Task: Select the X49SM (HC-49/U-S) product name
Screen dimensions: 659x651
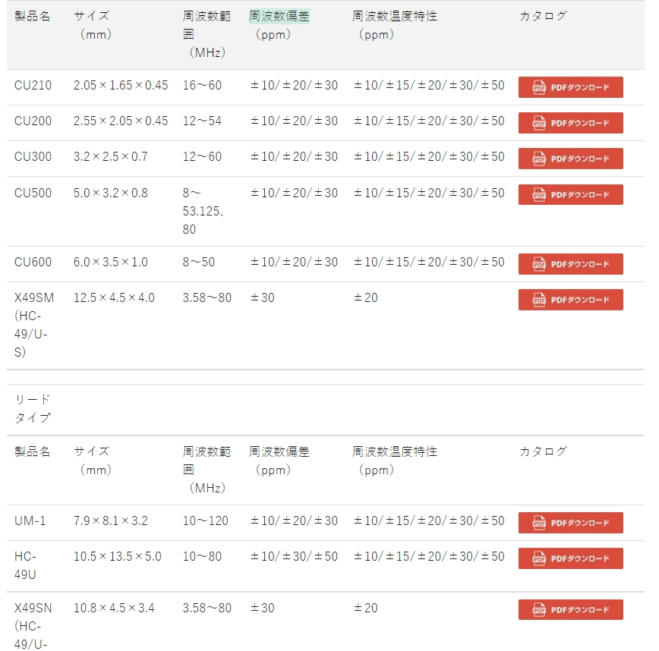Action: tap(34, 325)
